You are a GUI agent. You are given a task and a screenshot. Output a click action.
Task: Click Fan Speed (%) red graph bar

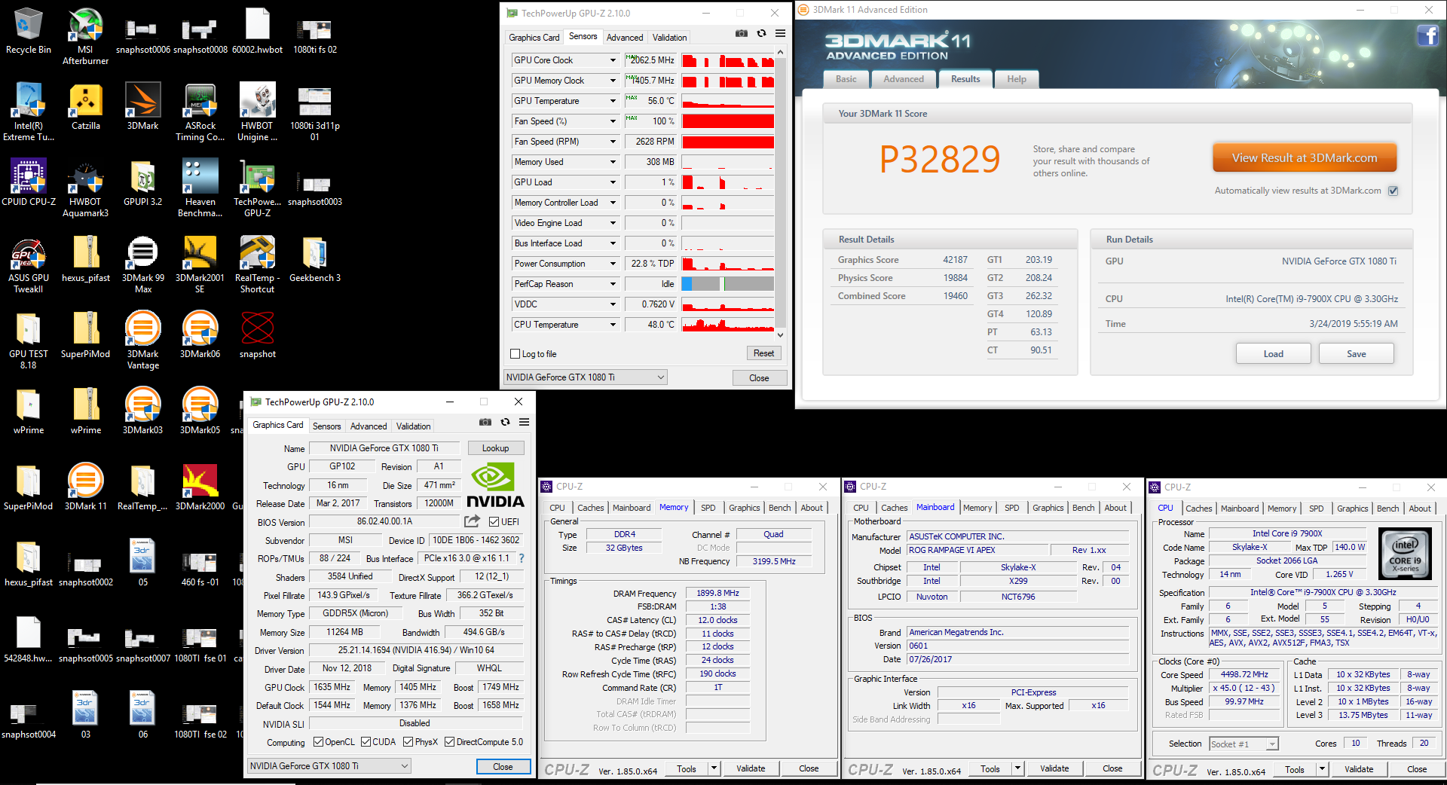(727, 121)
